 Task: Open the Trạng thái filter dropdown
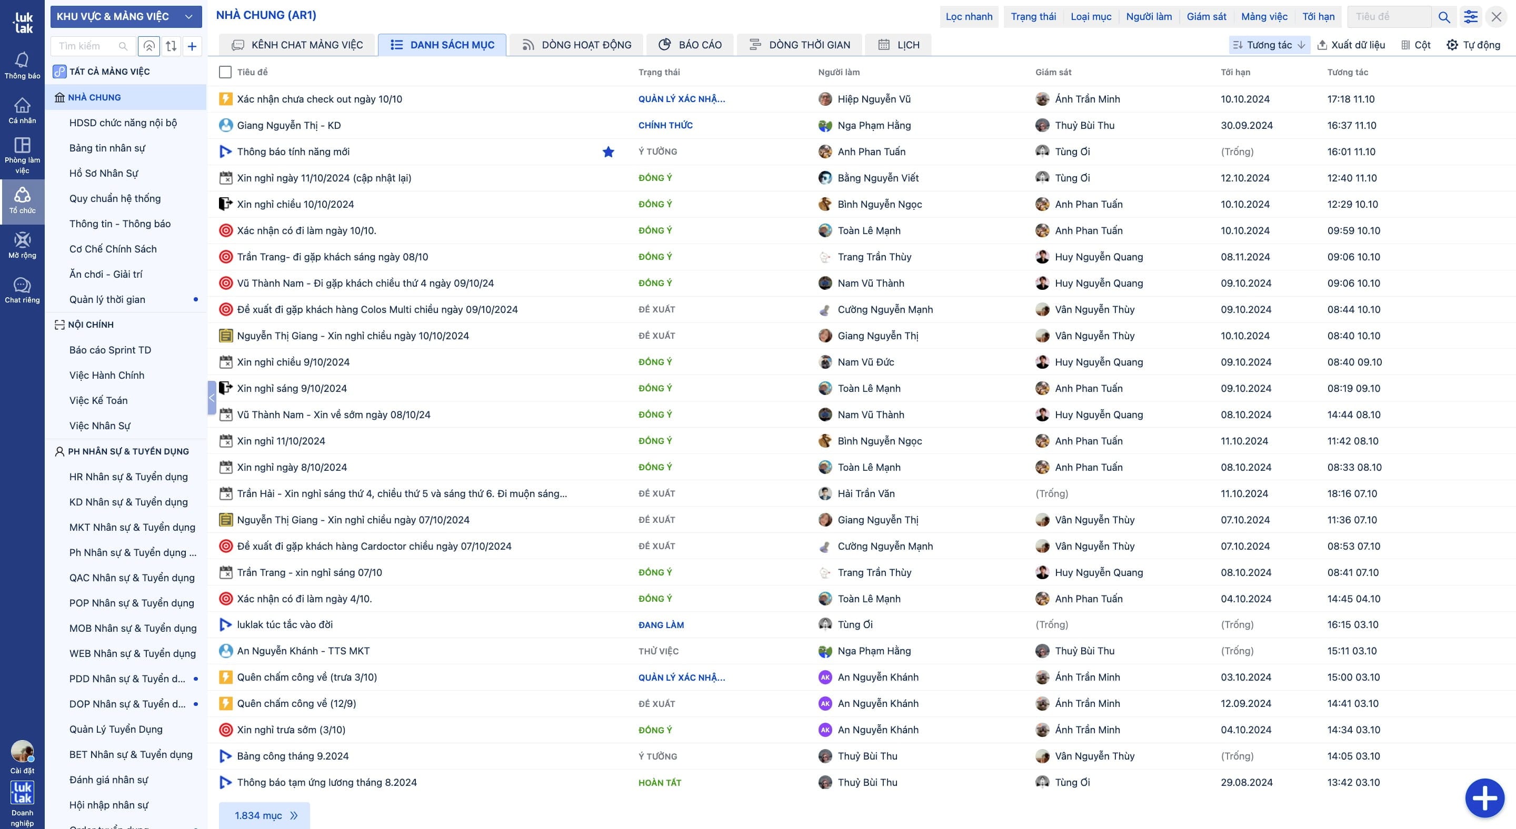[x=1033, y=16]
